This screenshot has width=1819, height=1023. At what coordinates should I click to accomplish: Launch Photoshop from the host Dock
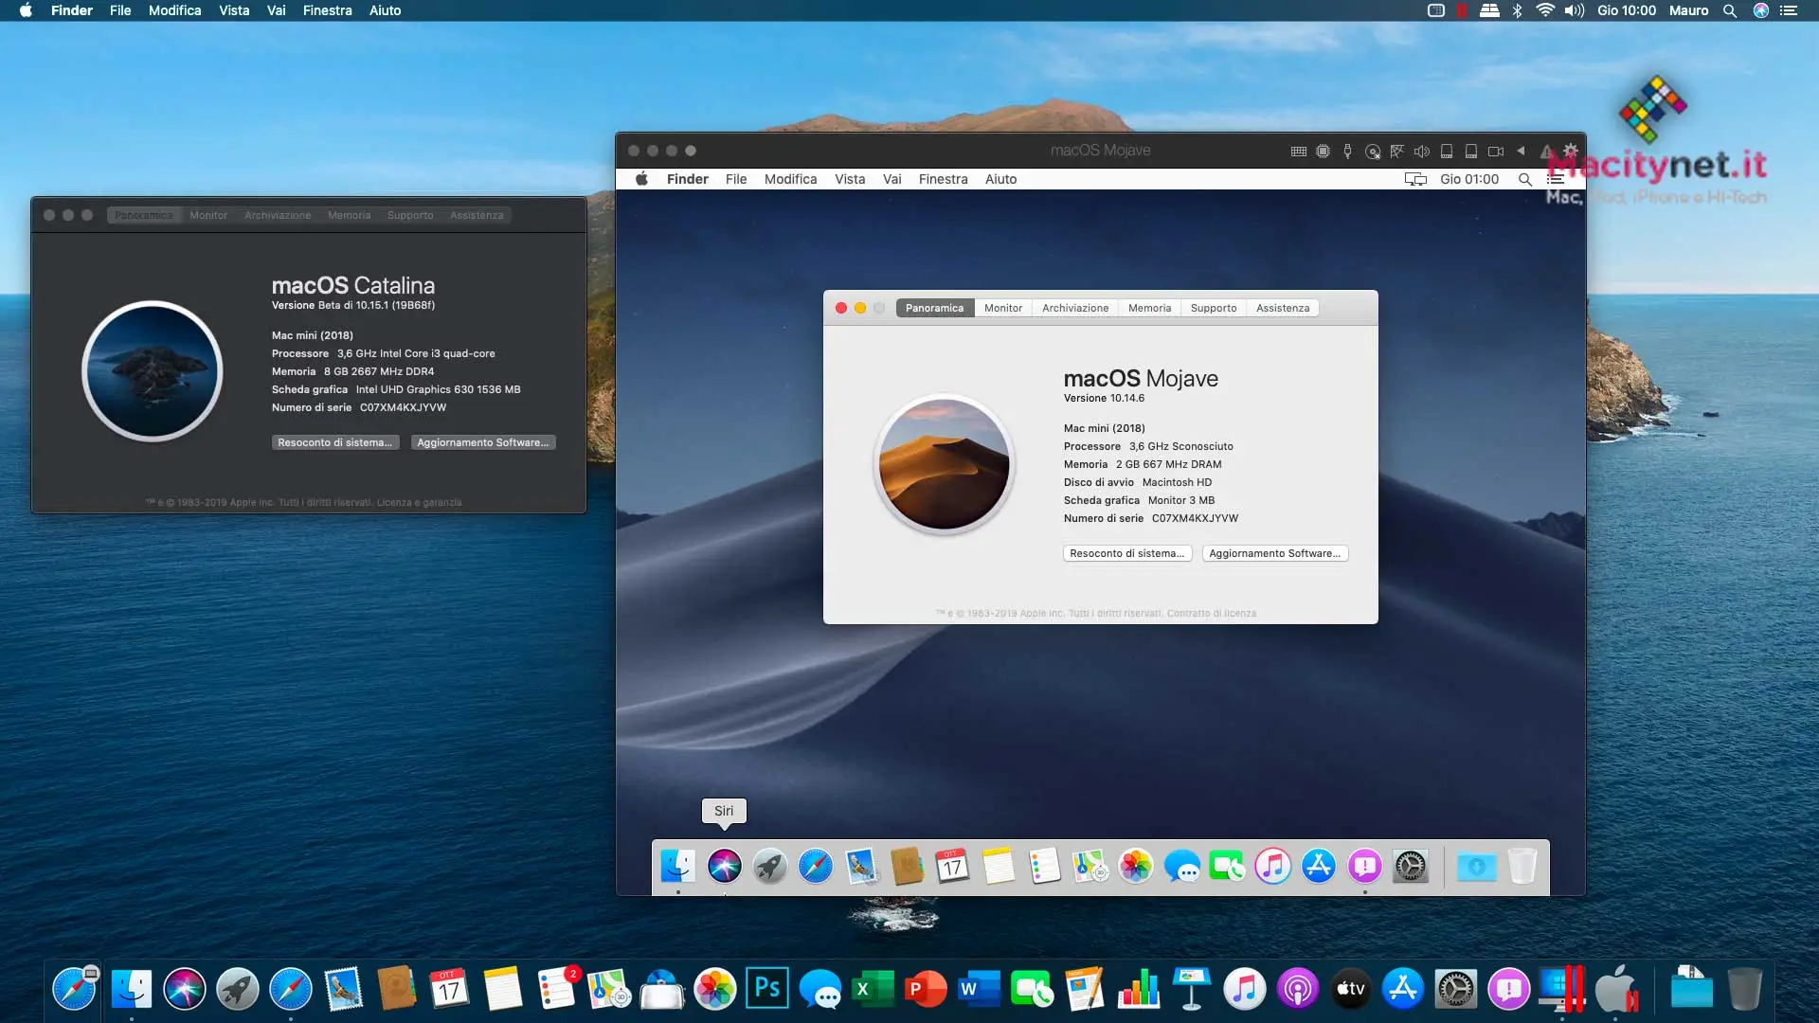point(767,988)
